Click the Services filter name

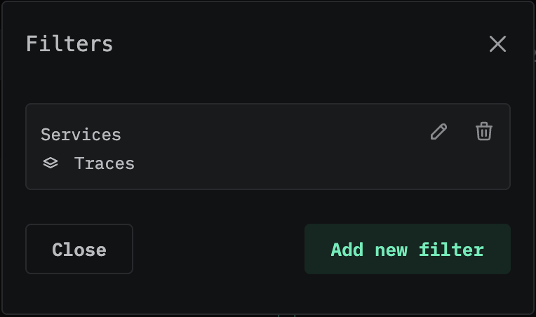81,134
